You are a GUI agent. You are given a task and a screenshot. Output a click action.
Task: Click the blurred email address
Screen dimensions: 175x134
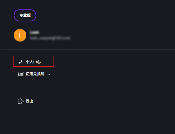pos(50,38)
